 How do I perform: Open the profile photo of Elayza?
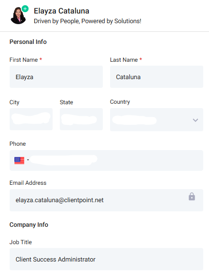click(18, 15)
